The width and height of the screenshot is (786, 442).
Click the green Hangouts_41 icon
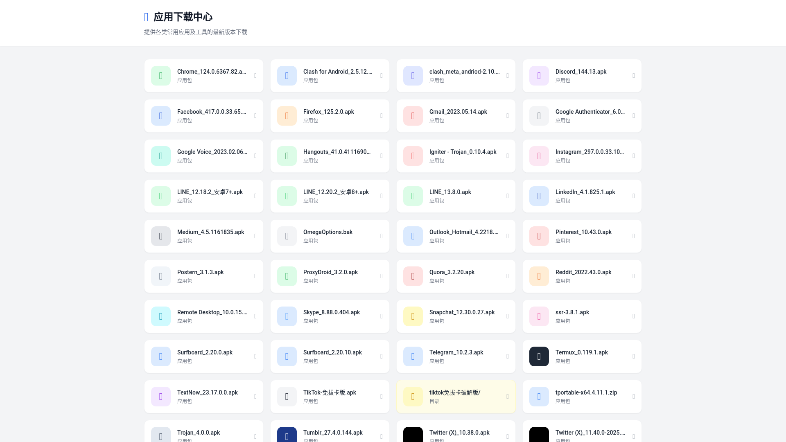tap(287, 156)
